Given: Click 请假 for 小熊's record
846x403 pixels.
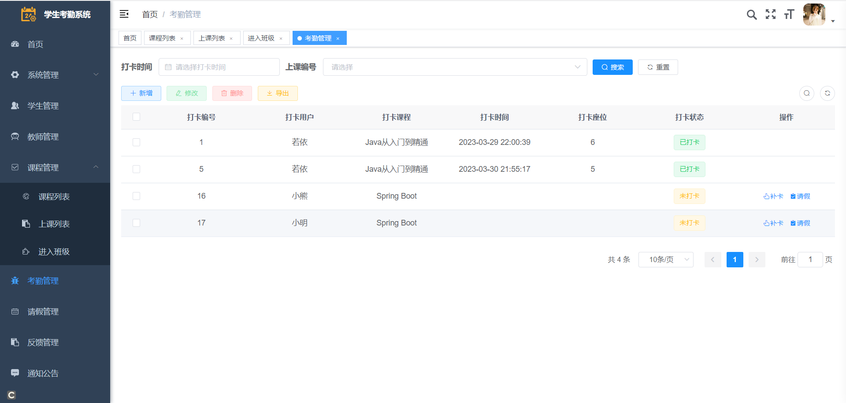Looking at the screenshot, I should (x=800, y=196).
